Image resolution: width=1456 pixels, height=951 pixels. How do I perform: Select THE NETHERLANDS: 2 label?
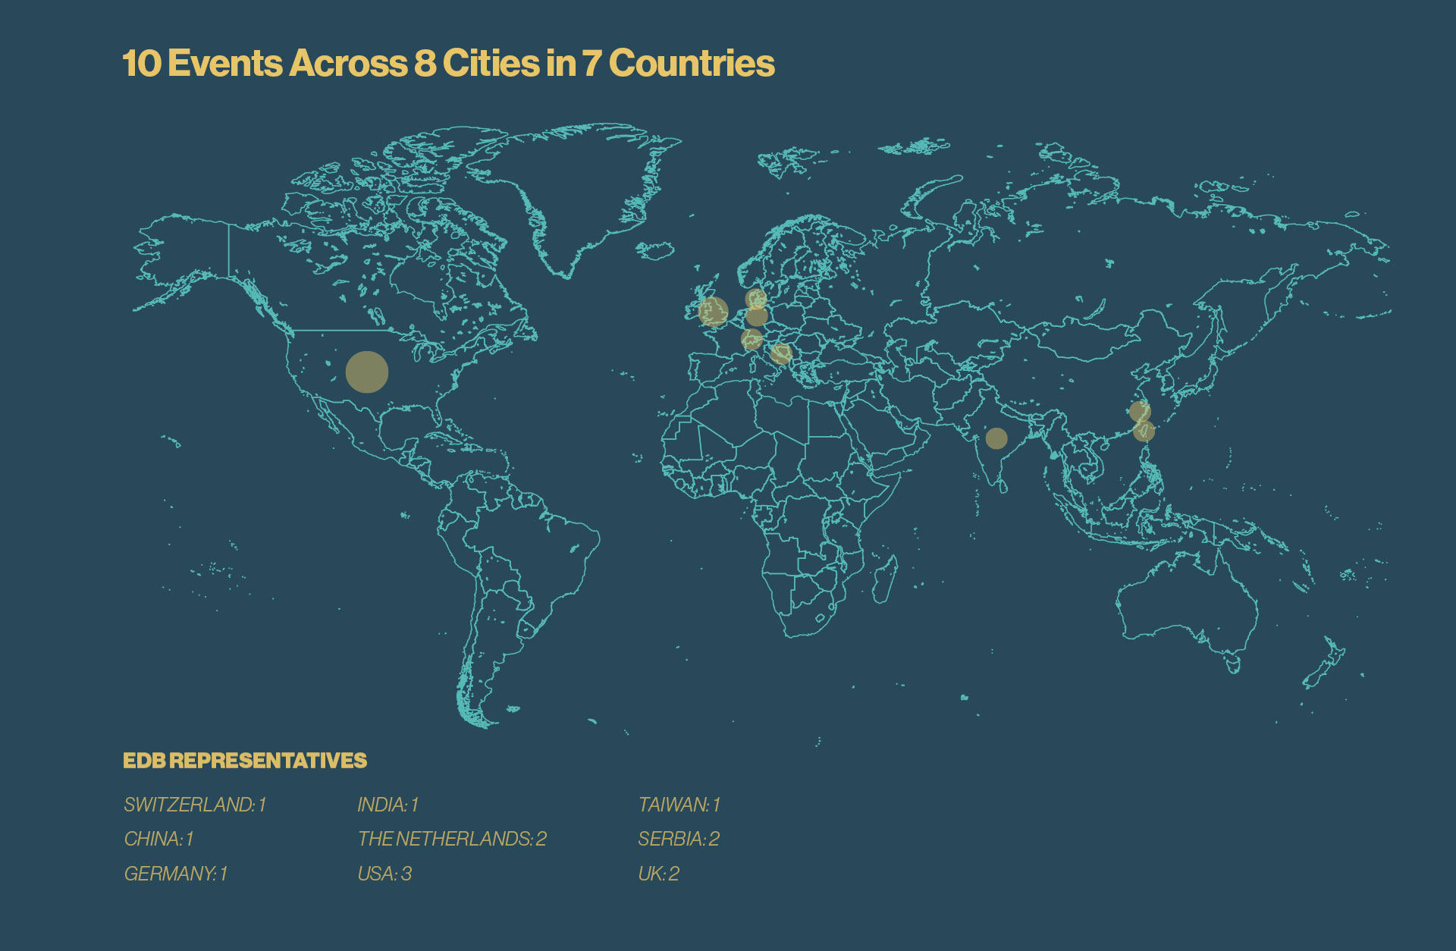tap(452, 839)
